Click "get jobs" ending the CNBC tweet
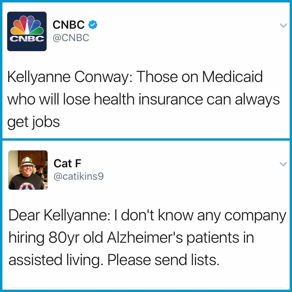 click(33, 122)
